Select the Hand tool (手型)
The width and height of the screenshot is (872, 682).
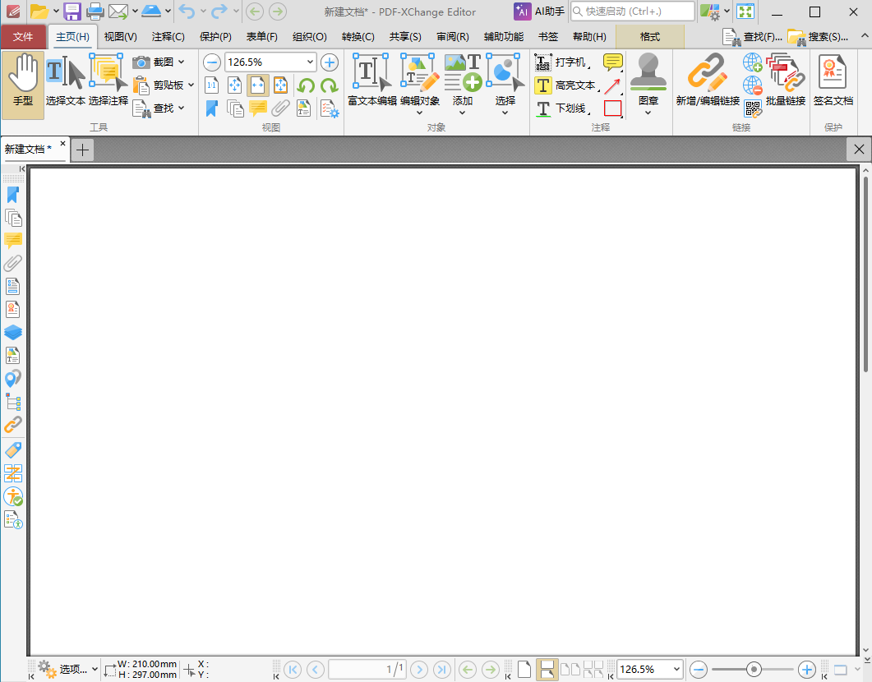click(x=23, y=85)
